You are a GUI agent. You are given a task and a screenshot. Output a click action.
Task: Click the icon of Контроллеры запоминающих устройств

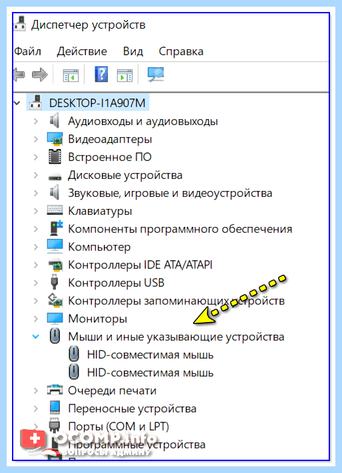point(55,300)
